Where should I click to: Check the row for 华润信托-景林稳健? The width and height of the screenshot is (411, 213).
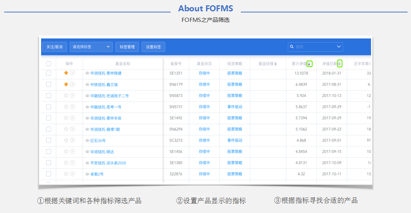48,73
